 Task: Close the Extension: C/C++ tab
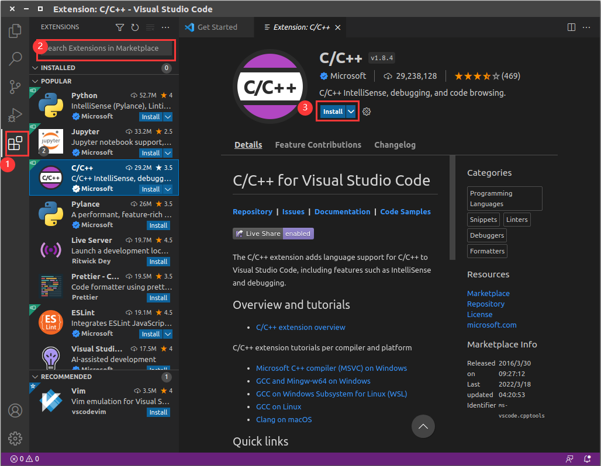click(338, 27)
